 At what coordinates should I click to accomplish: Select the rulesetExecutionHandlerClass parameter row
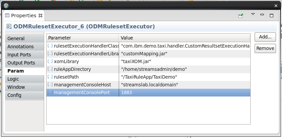[x=148, y=46]
